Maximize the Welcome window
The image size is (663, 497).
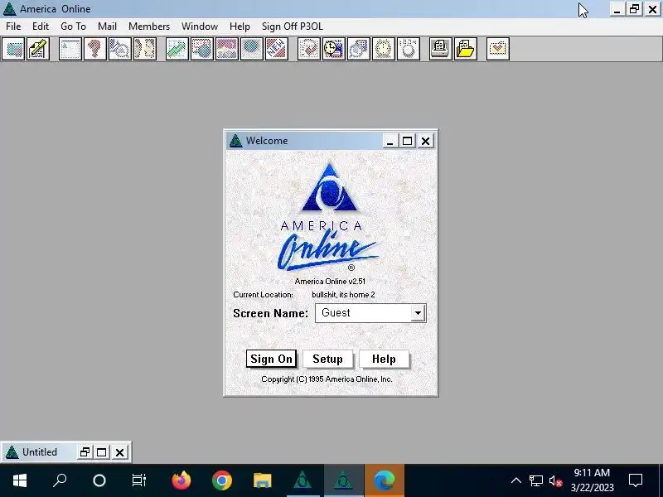[x=407, y=141]
